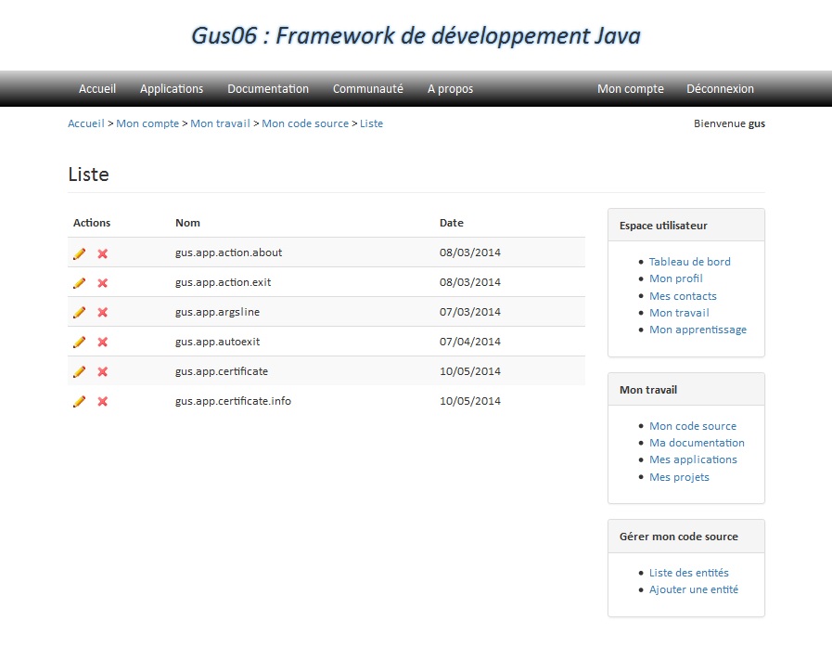This screenshot has width=832, height=647.
Task: Open the Documentation menu item
Action: 268,89
